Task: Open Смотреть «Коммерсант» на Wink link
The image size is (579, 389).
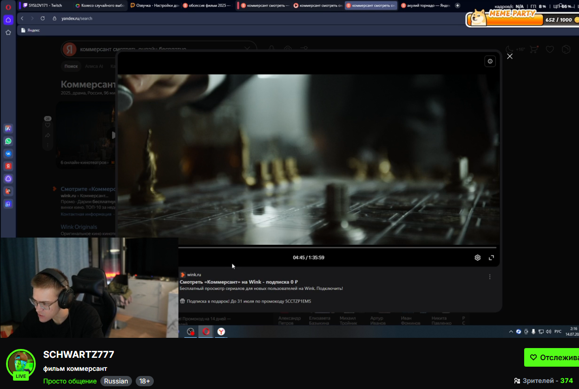Action: 239,282
